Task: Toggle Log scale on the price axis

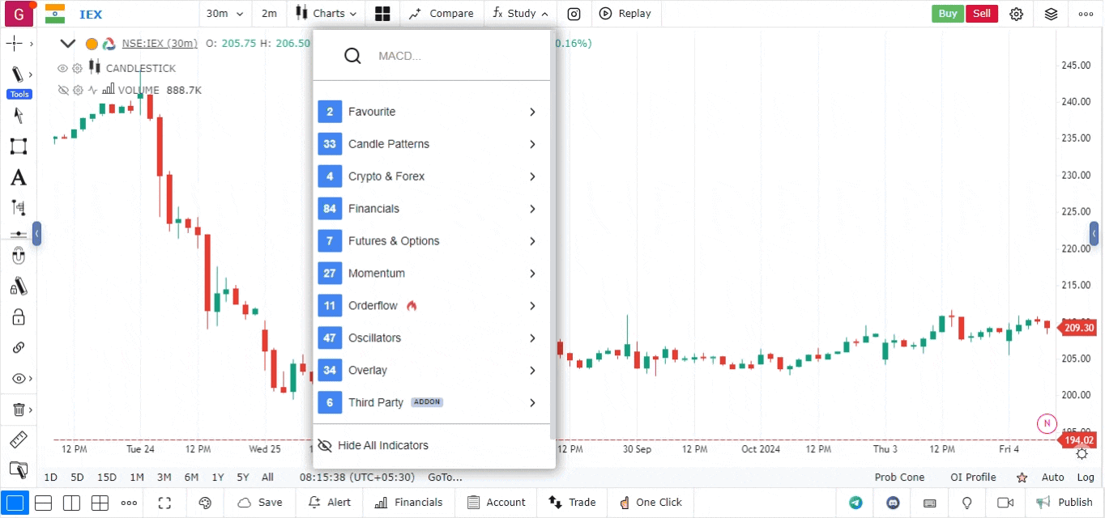Action: click(x=1086, y=478)
